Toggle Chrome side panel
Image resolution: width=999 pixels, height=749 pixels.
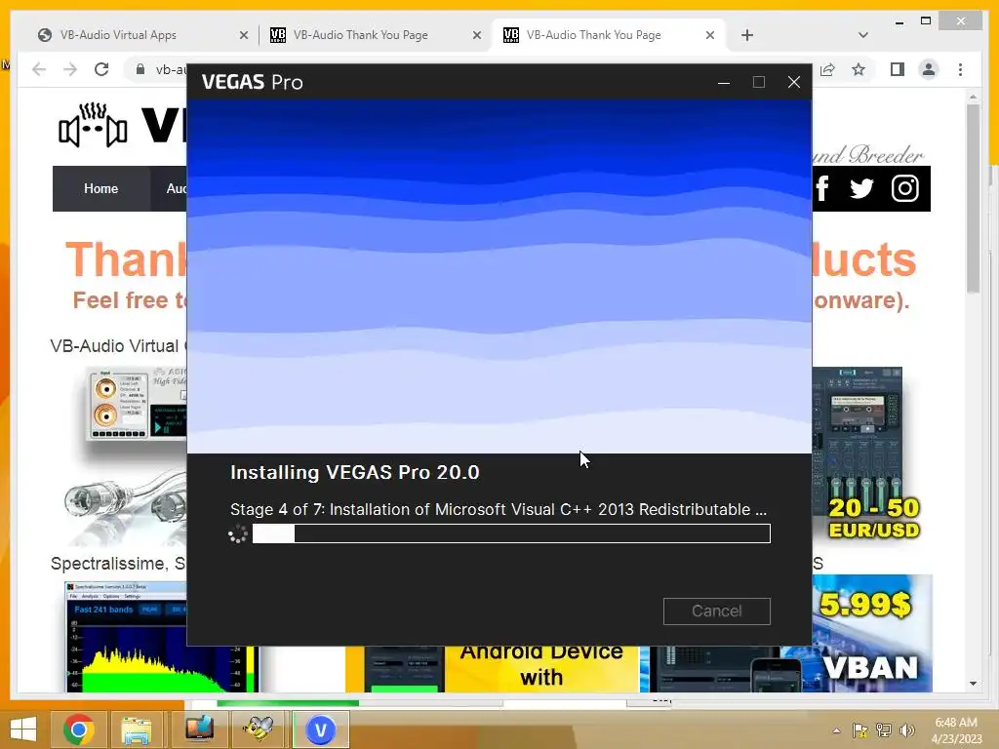898,69
